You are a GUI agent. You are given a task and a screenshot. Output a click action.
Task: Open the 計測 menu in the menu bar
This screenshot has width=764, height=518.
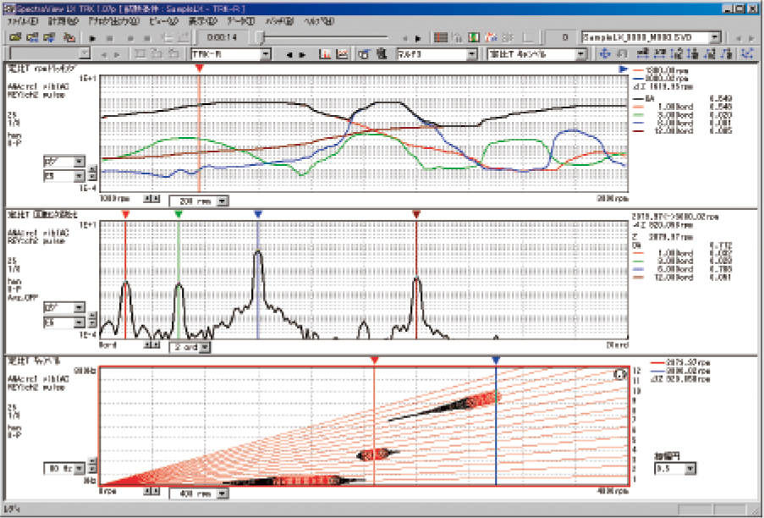coord(63,21)
